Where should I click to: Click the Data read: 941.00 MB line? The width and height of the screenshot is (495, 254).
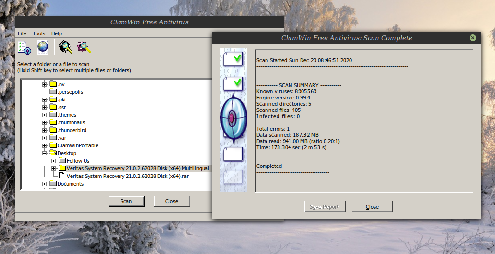(298, 141)
